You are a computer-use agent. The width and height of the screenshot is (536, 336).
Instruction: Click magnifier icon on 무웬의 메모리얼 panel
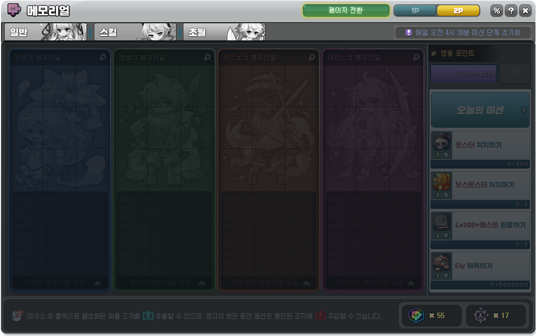click(103, 57)
